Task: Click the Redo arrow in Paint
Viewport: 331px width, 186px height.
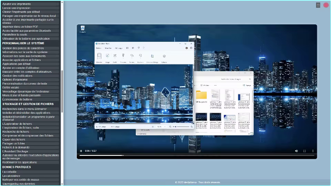Action: pos(144,48)
